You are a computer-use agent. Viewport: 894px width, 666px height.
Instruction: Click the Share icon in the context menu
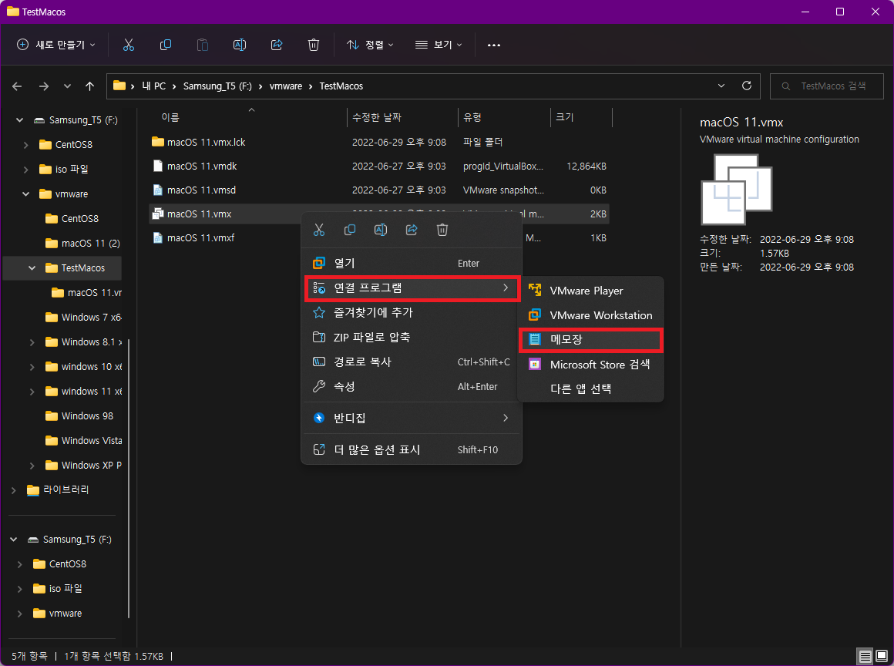pyautogui.click(x=411, y=230)
